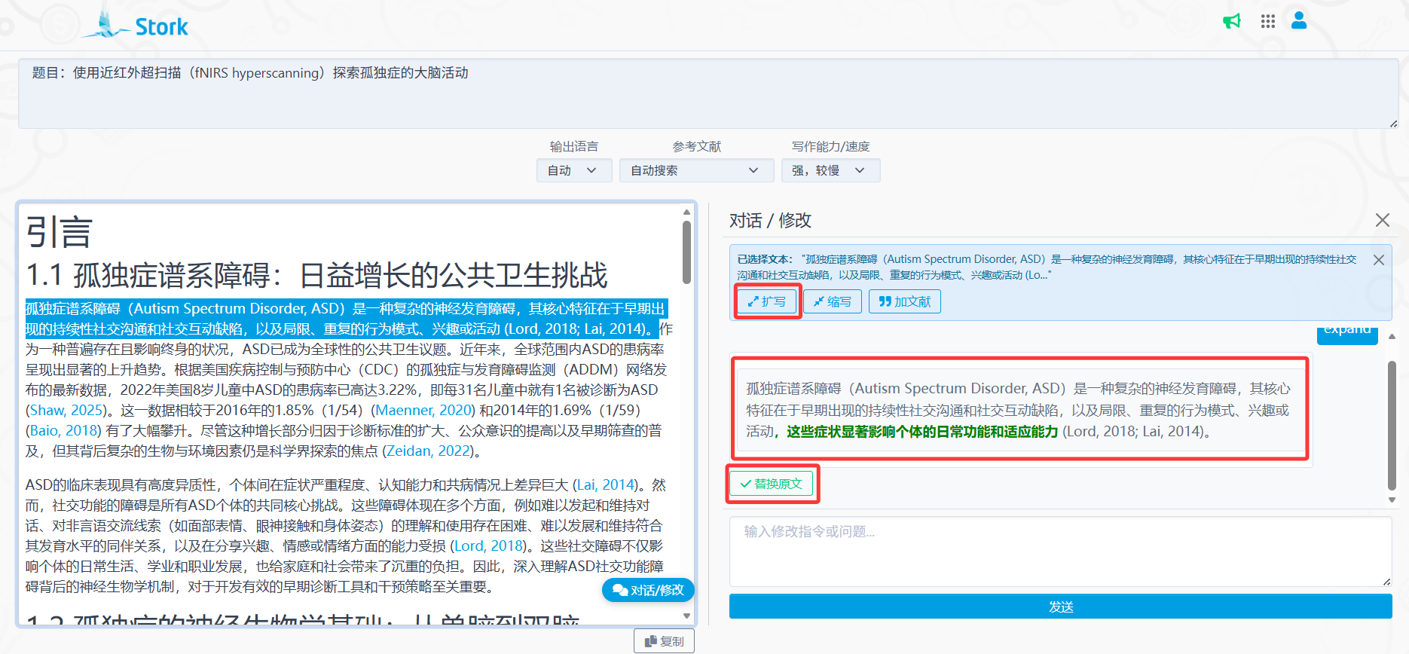Click the 对话/修改 floating chat button
1409x654 pixels.
648,590
